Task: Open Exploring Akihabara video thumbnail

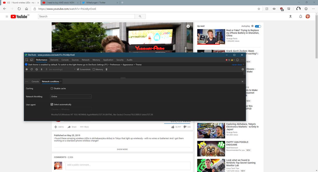Action: pyautogui.click(x=211, y=131)
